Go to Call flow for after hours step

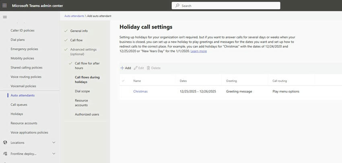tap(87, 66)
